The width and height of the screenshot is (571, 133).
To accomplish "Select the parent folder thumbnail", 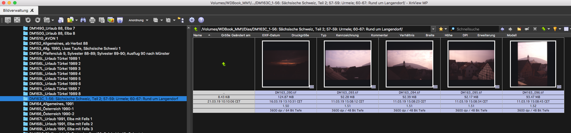I will pos(224,64).
